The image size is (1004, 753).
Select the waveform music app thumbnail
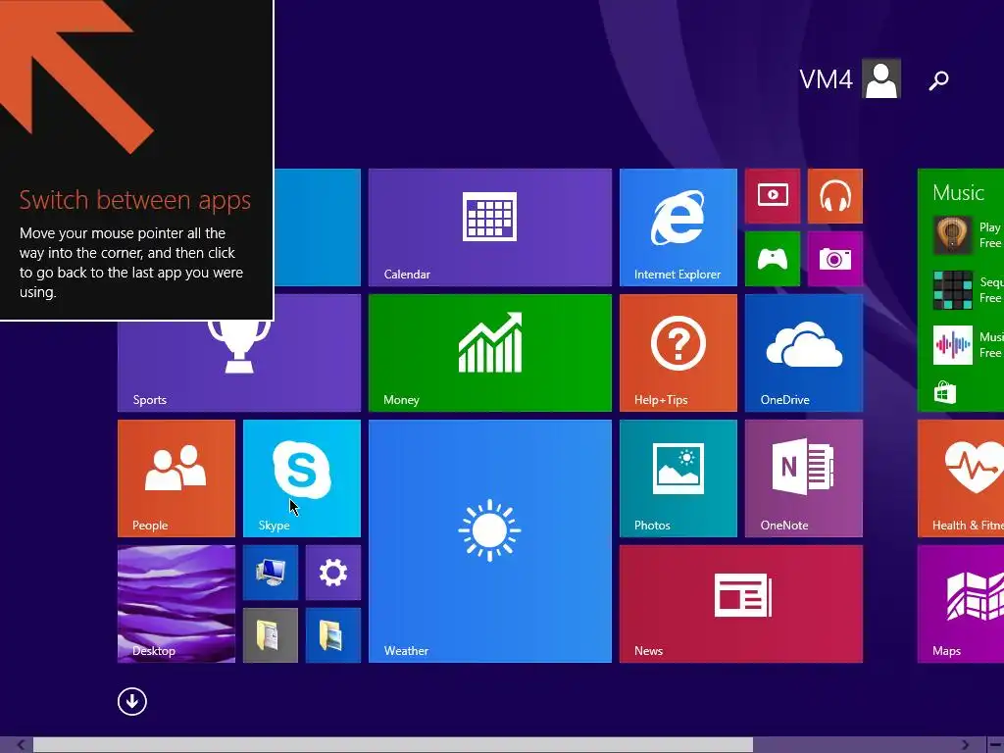[x=953, y=345]
